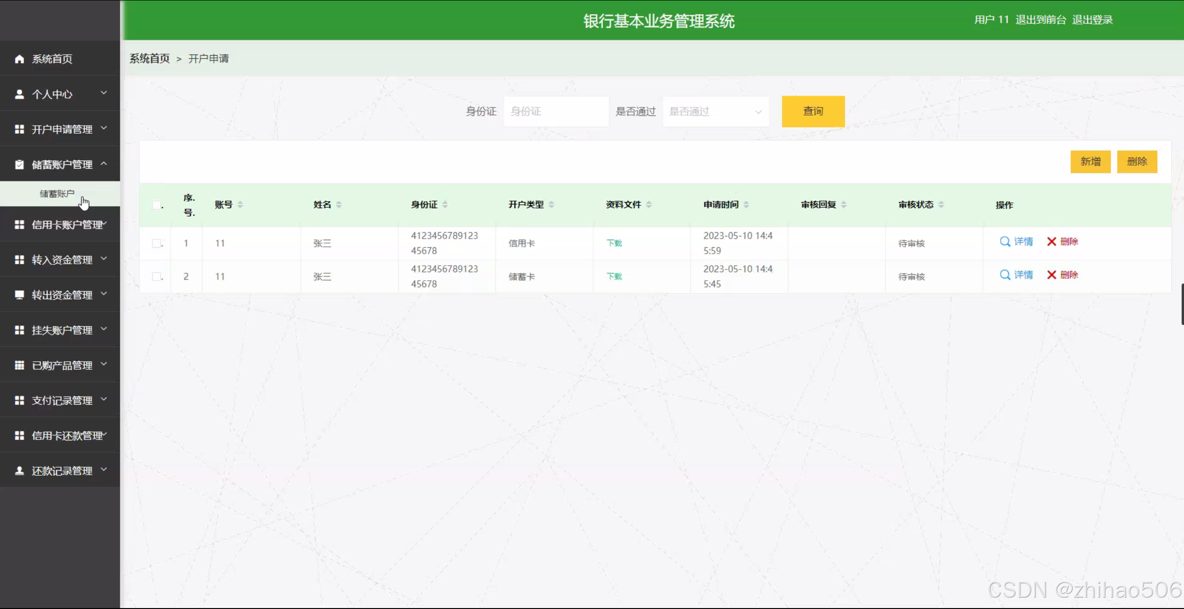1184x609 pixels.
Task: Click the sort arrows on 申请时间 column
Action: (x=746, y=204)
